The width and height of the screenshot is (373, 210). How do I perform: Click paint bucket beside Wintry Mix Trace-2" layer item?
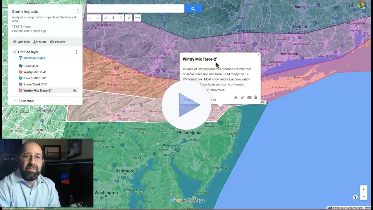[75, 90]
